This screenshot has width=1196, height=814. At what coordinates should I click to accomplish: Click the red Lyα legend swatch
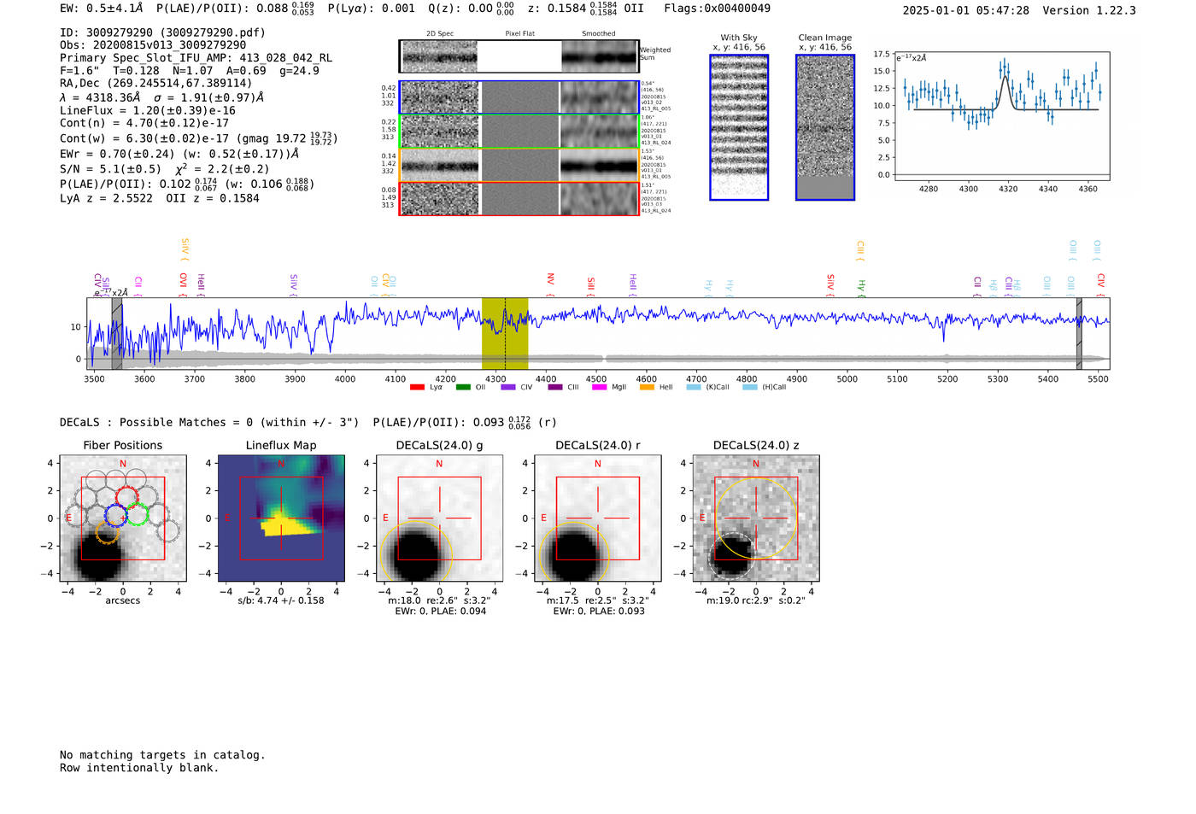tap(417, 387)
